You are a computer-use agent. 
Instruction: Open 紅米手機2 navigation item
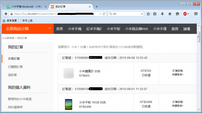point(94,29)
